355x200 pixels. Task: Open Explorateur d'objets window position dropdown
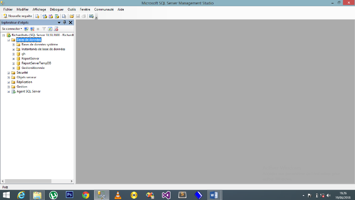[x=59, y=23]
